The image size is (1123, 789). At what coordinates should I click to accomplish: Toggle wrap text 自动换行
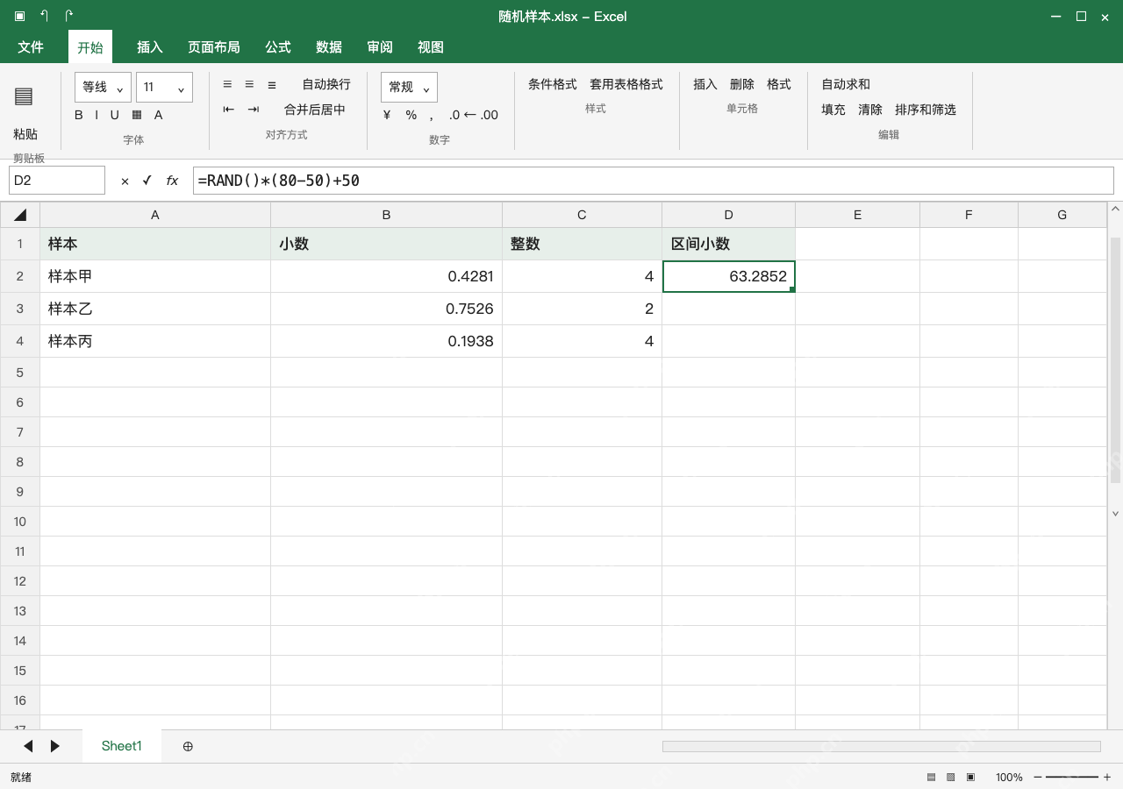click(326, 84)
